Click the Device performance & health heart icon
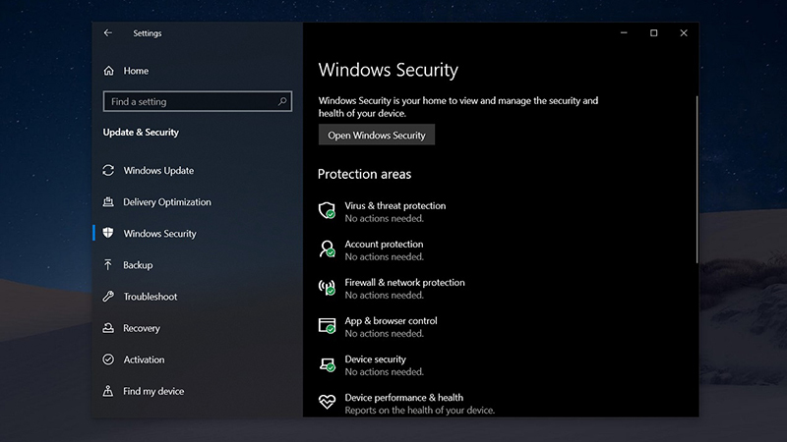This screenshot has height=442, width=787. coord(327,402)
